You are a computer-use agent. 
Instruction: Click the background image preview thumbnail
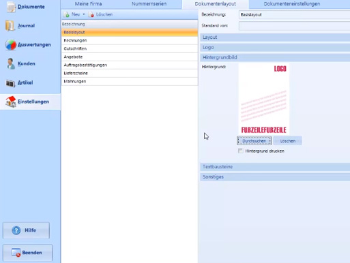pyautogui.click(x=264, y=99)
